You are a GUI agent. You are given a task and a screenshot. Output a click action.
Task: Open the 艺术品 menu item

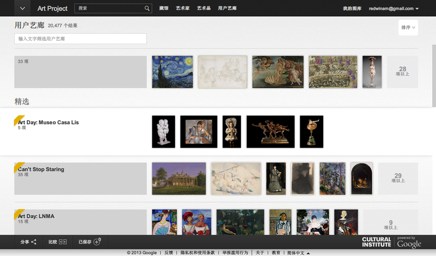point(204,8)
